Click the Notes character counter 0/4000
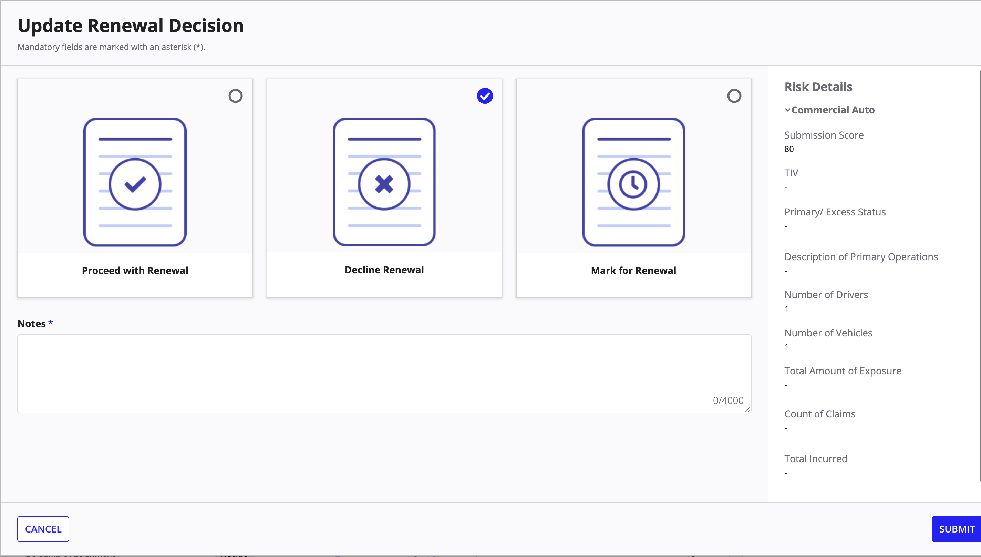981x557 pixels. tap(728, 401)
